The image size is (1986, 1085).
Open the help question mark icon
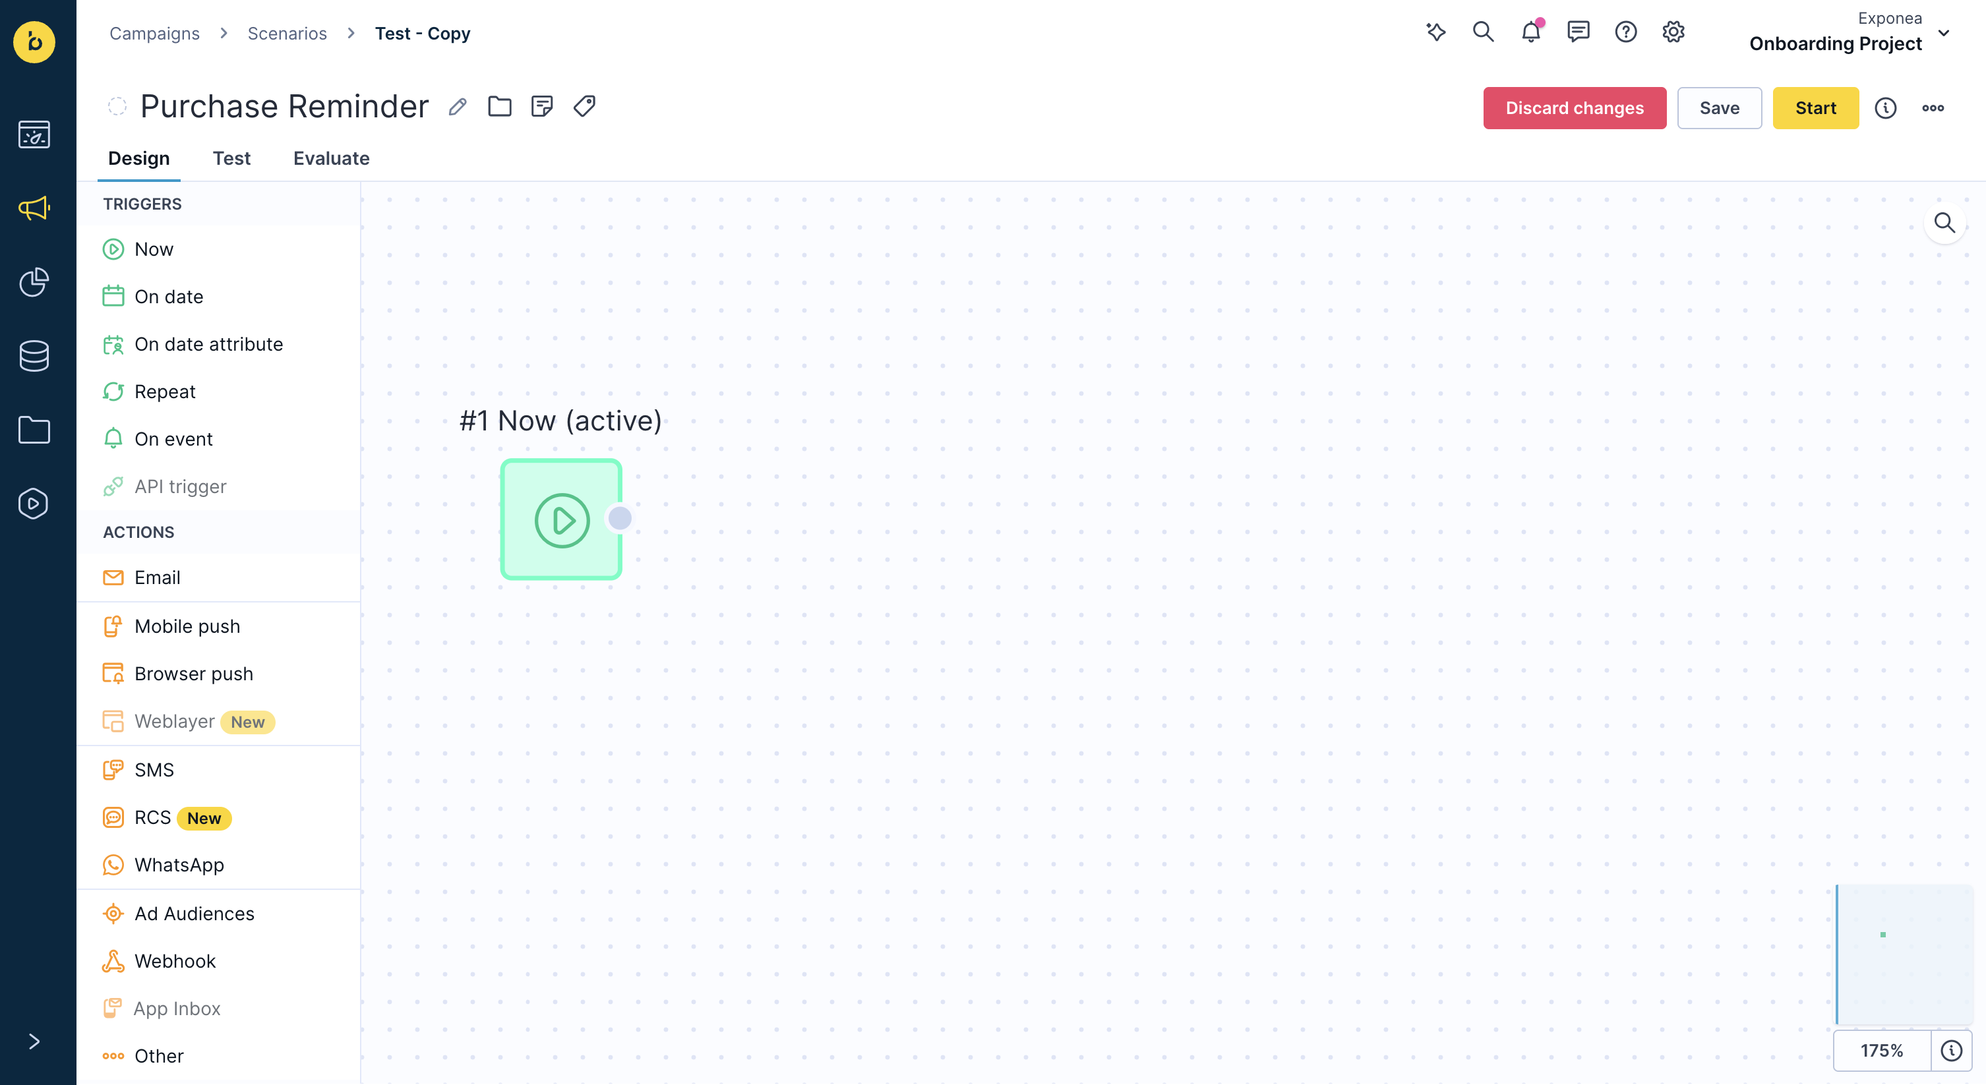click(x=1626, y=32)
